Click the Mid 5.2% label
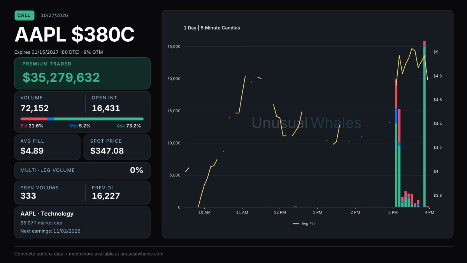Viewport: 467px width, 263px height. point(80,126)
